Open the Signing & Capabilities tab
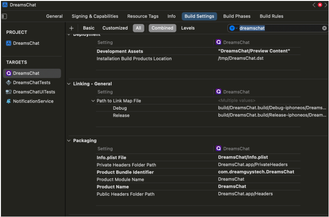329x217 pixels. 95,16
